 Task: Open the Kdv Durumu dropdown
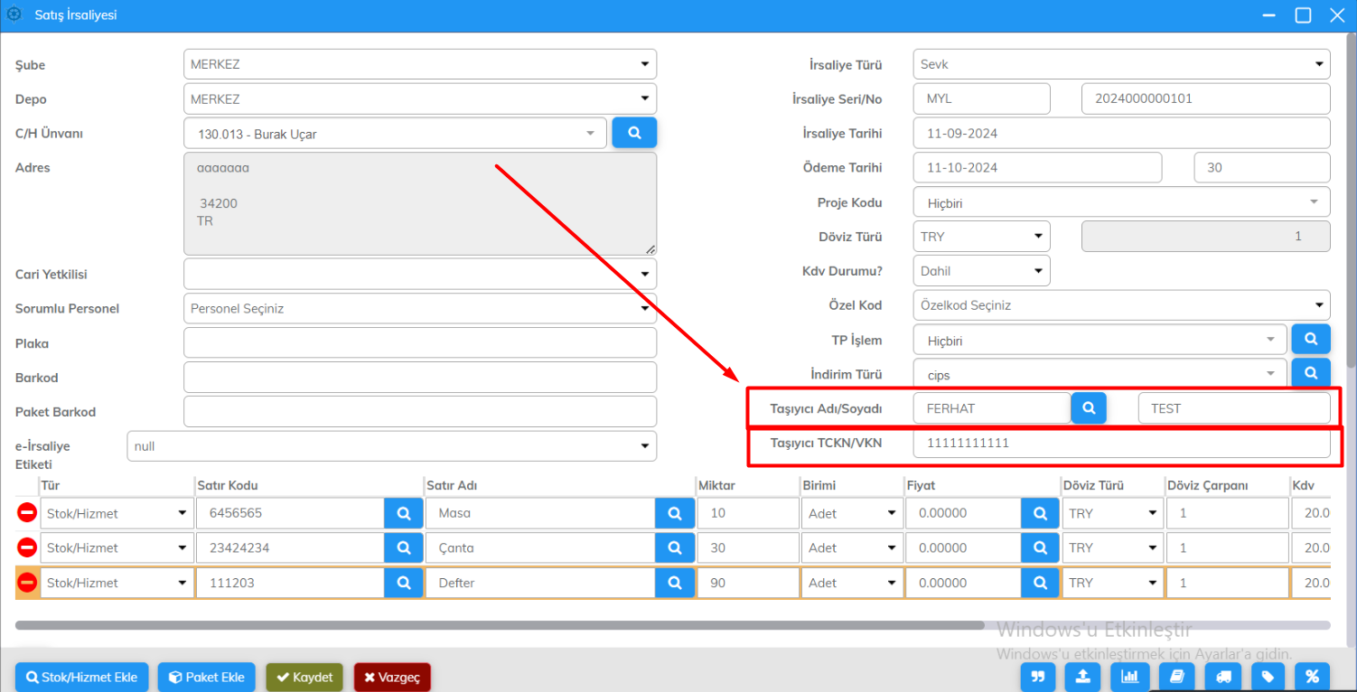click(981, 270)
